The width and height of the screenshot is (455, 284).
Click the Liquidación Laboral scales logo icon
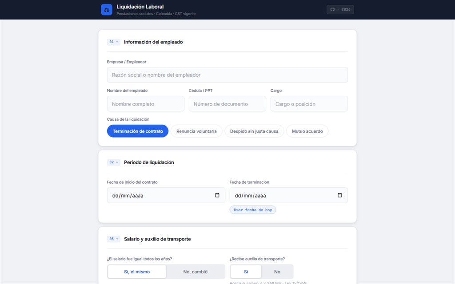(x=107, y=10)
